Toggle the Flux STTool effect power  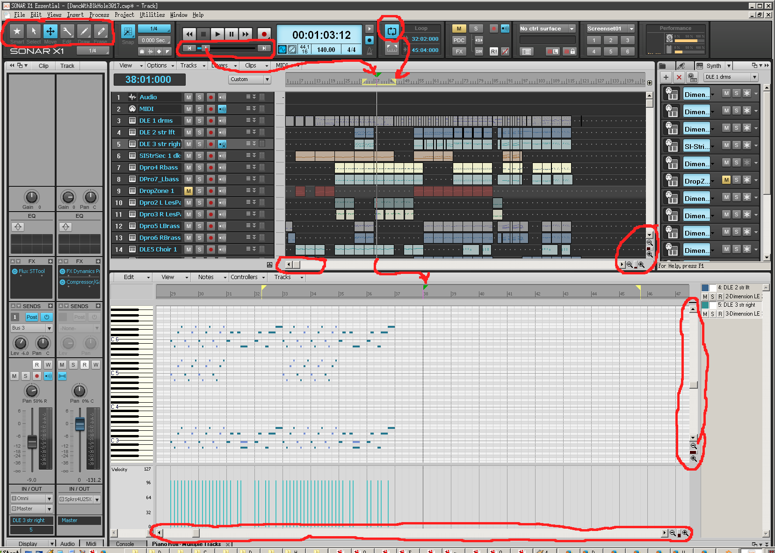[14, 271]
